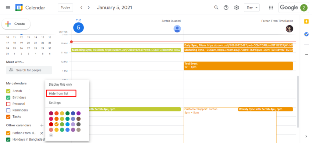The width and height of the screenshot is (312, 143).
Task: Open the main menu hamburger icon
Action: click(x=8, y=8)
